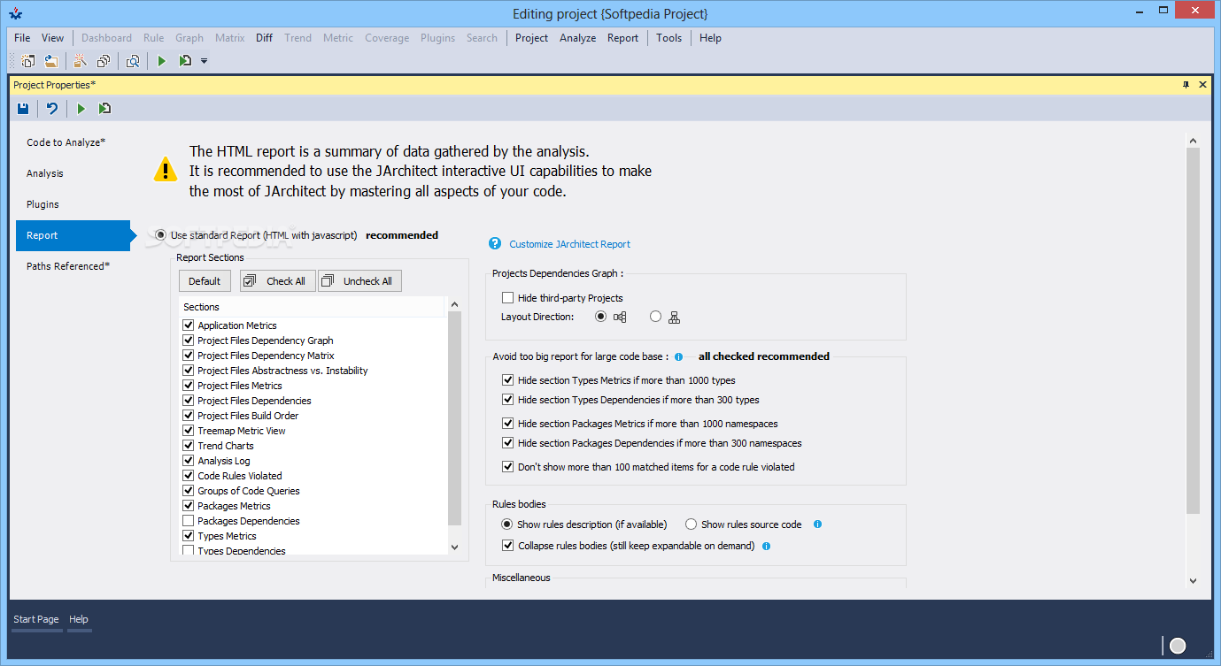Uncheck 'Don't show more than 100 matched items'

pyautogui.click(x=507, y=466)
